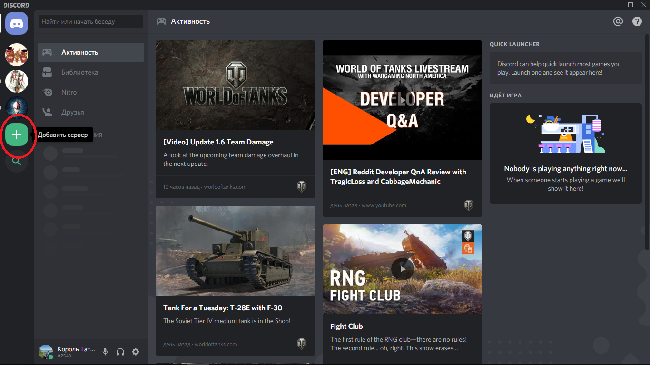Play the Developer Q&A livestream video

[402, 100]
